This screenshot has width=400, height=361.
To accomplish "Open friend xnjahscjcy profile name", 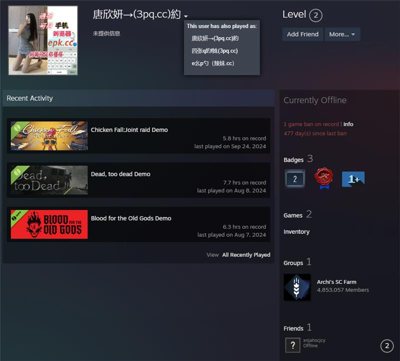I will click(314, 340).
